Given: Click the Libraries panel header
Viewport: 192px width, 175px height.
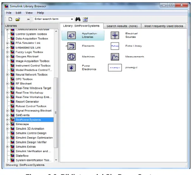Looking at the screenshot, I should coord(31,26).
